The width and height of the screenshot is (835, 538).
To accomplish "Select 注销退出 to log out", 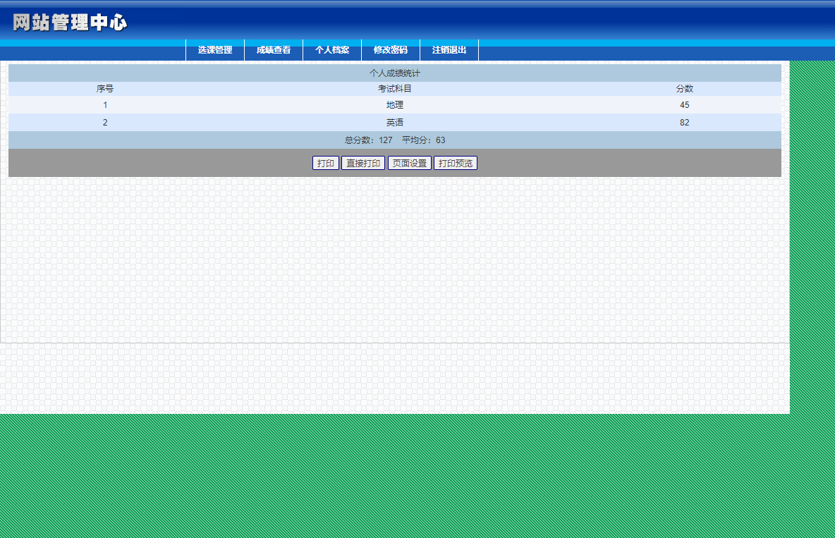I will 449,50.
